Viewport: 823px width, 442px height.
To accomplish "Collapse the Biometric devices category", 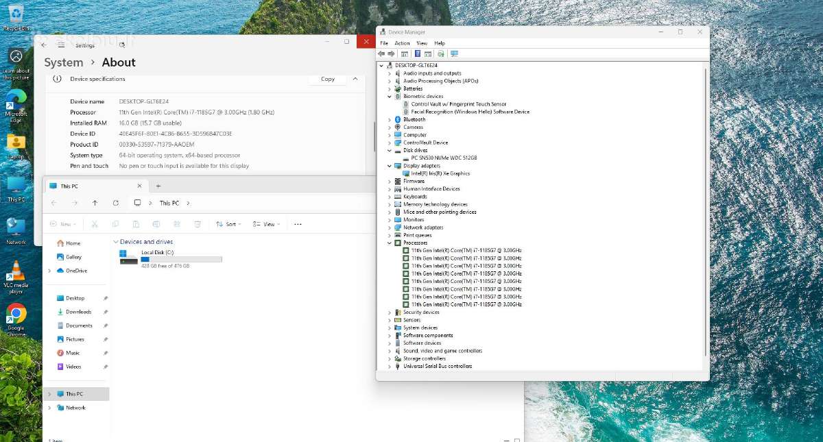I will point(390,96).
